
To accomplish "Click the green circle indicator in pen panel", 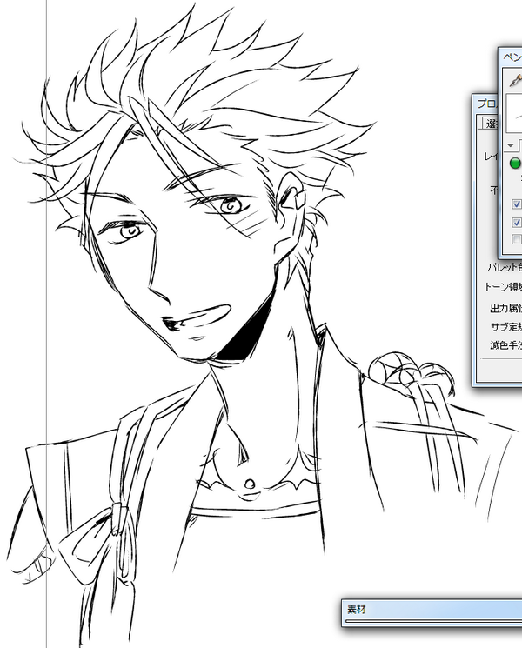I will coord(514,164).
